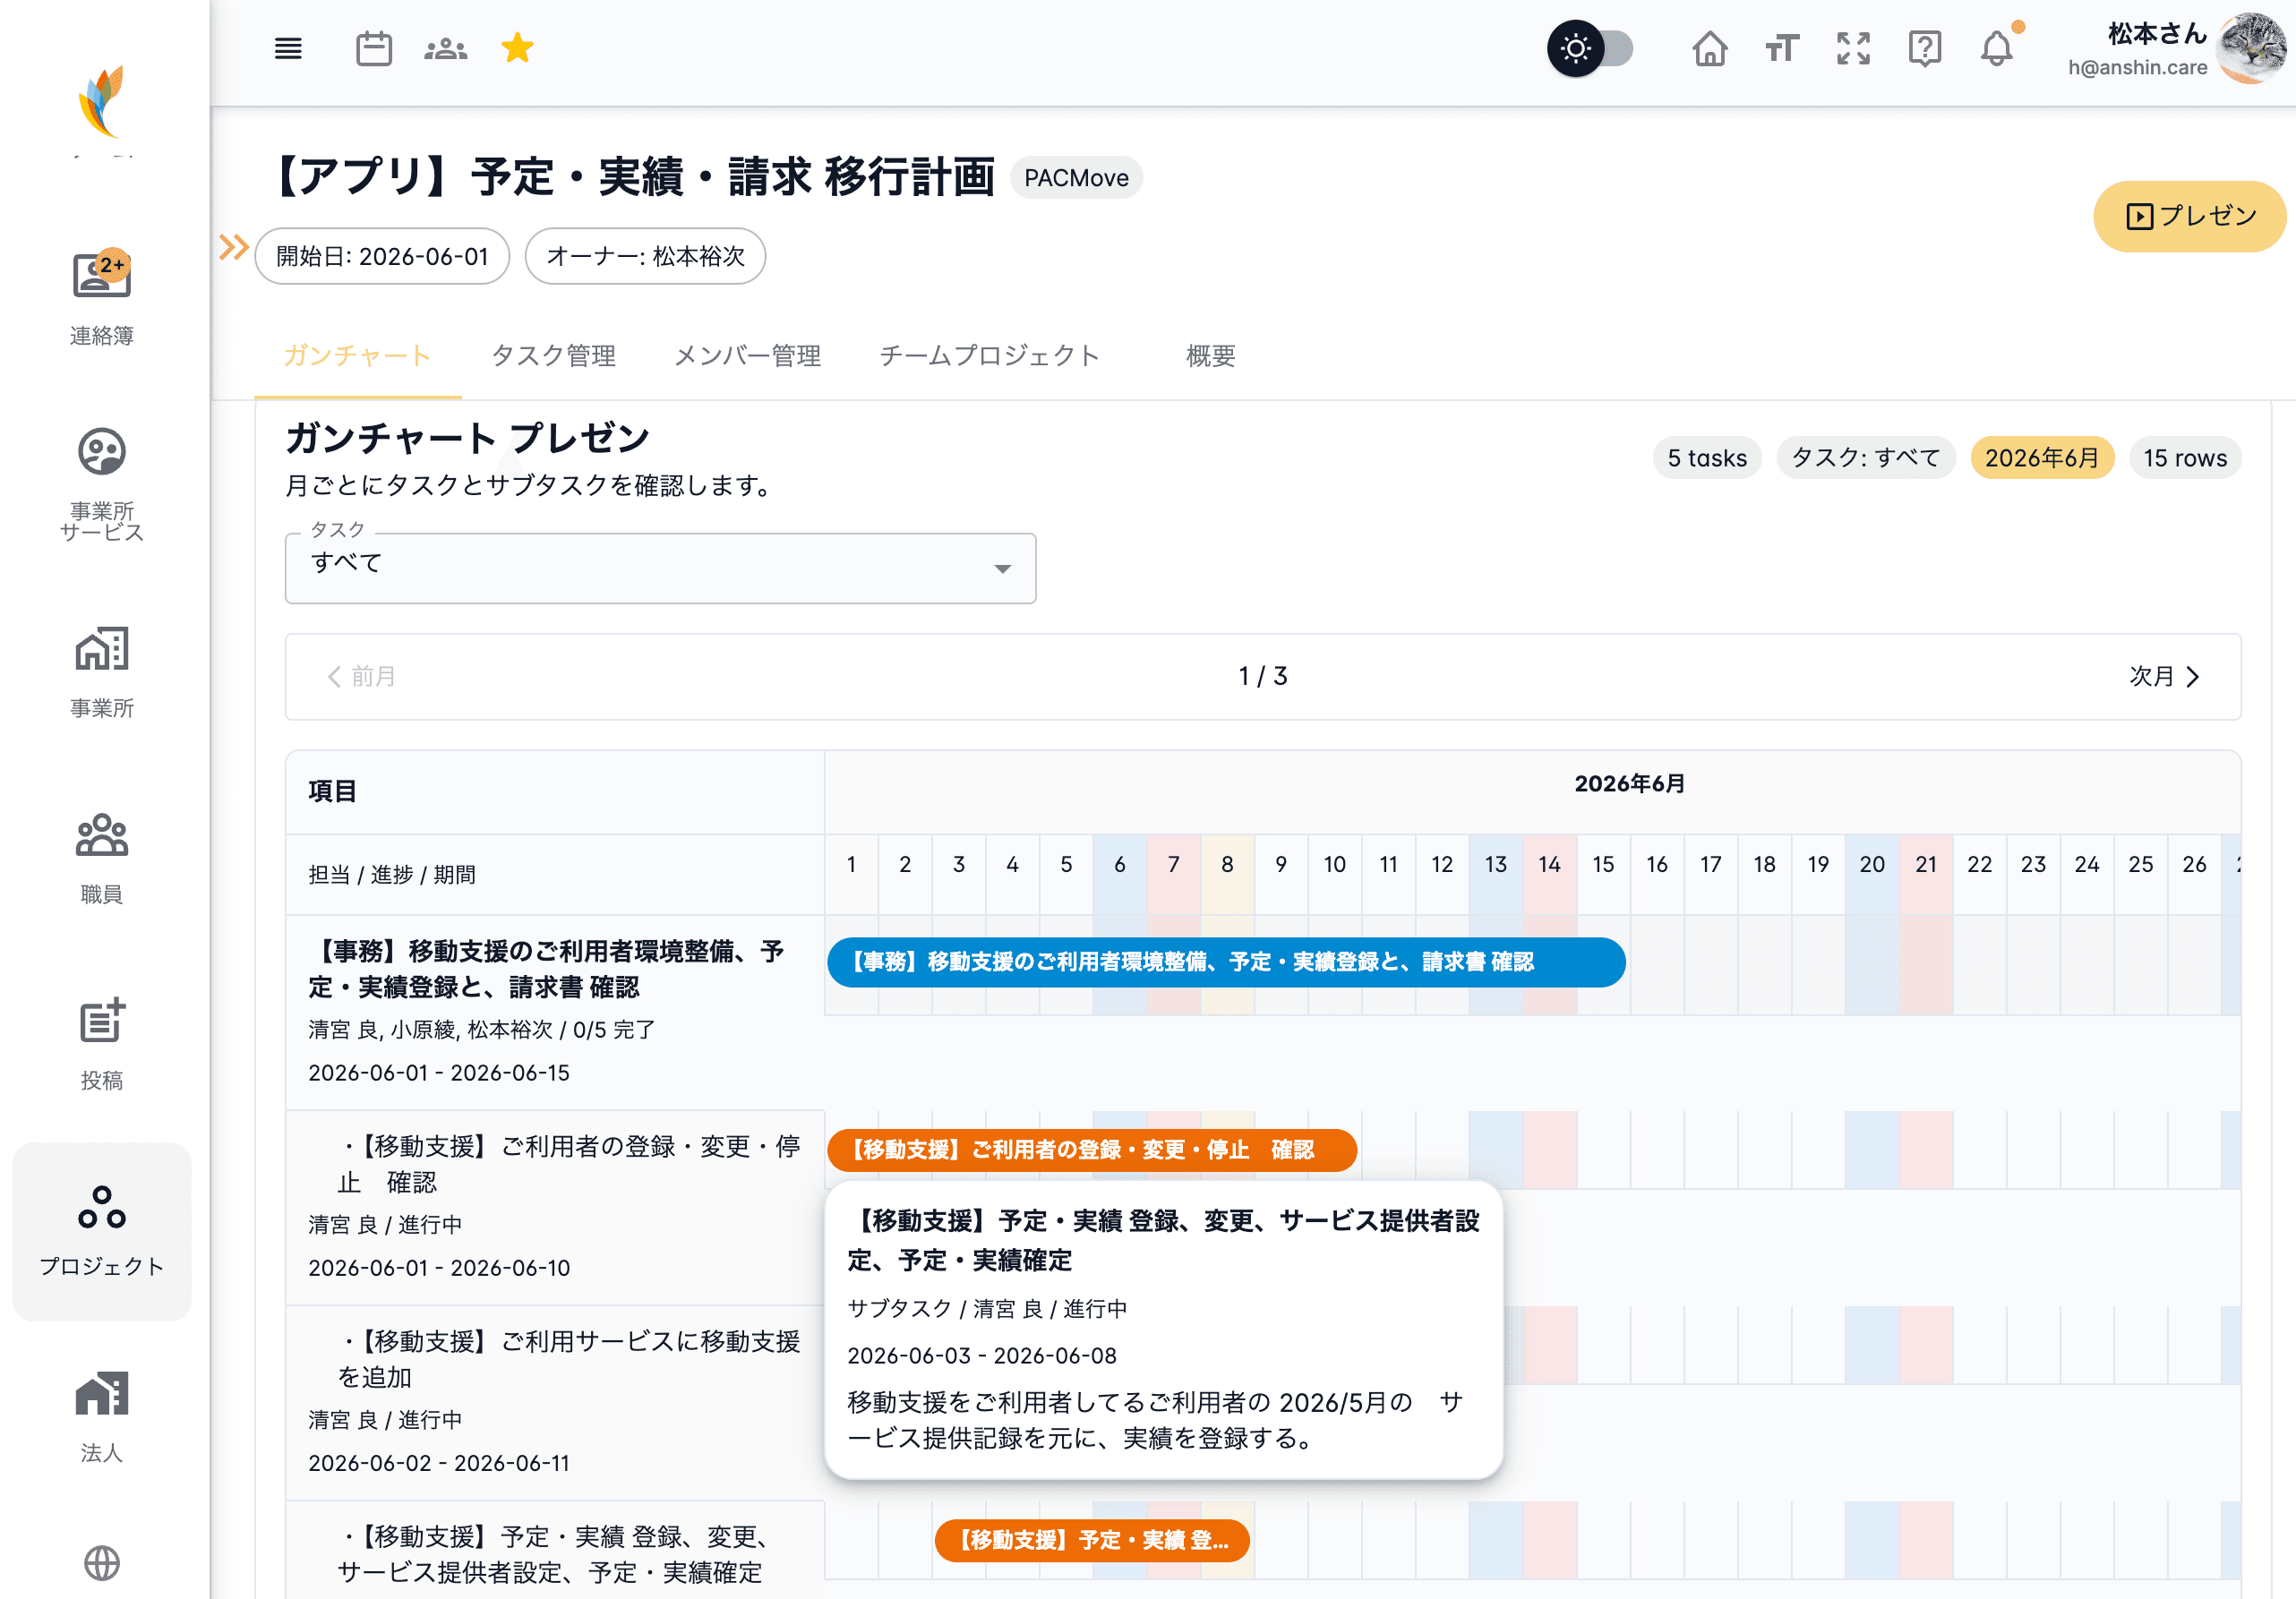Screen dimensions: 2296x1599
Task: Click the プレゼン button
Action: (x=2190, y=216)
